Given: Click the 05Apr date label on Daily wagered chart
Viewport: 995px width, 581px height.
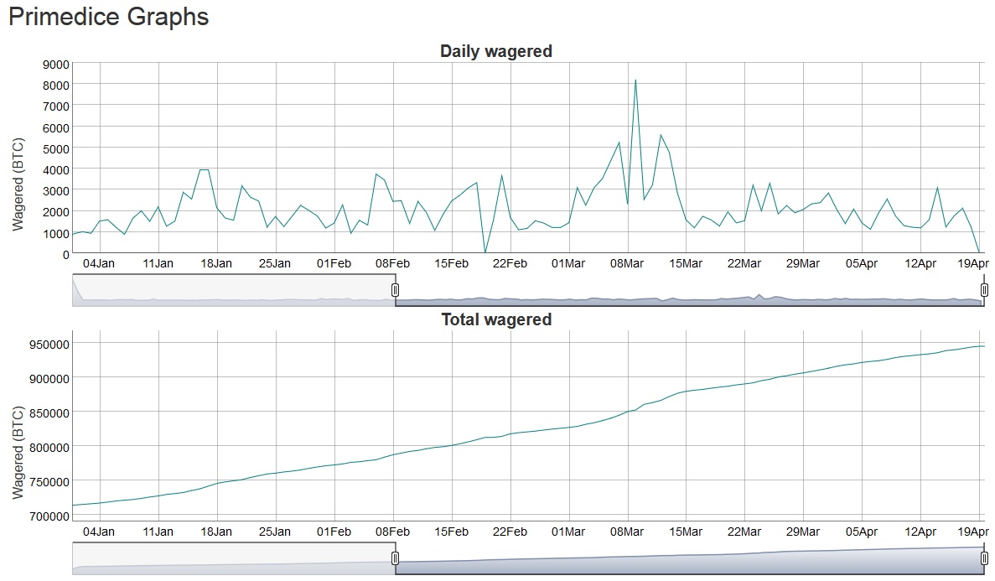Looking at the screenshot, I should pos(862,263).
